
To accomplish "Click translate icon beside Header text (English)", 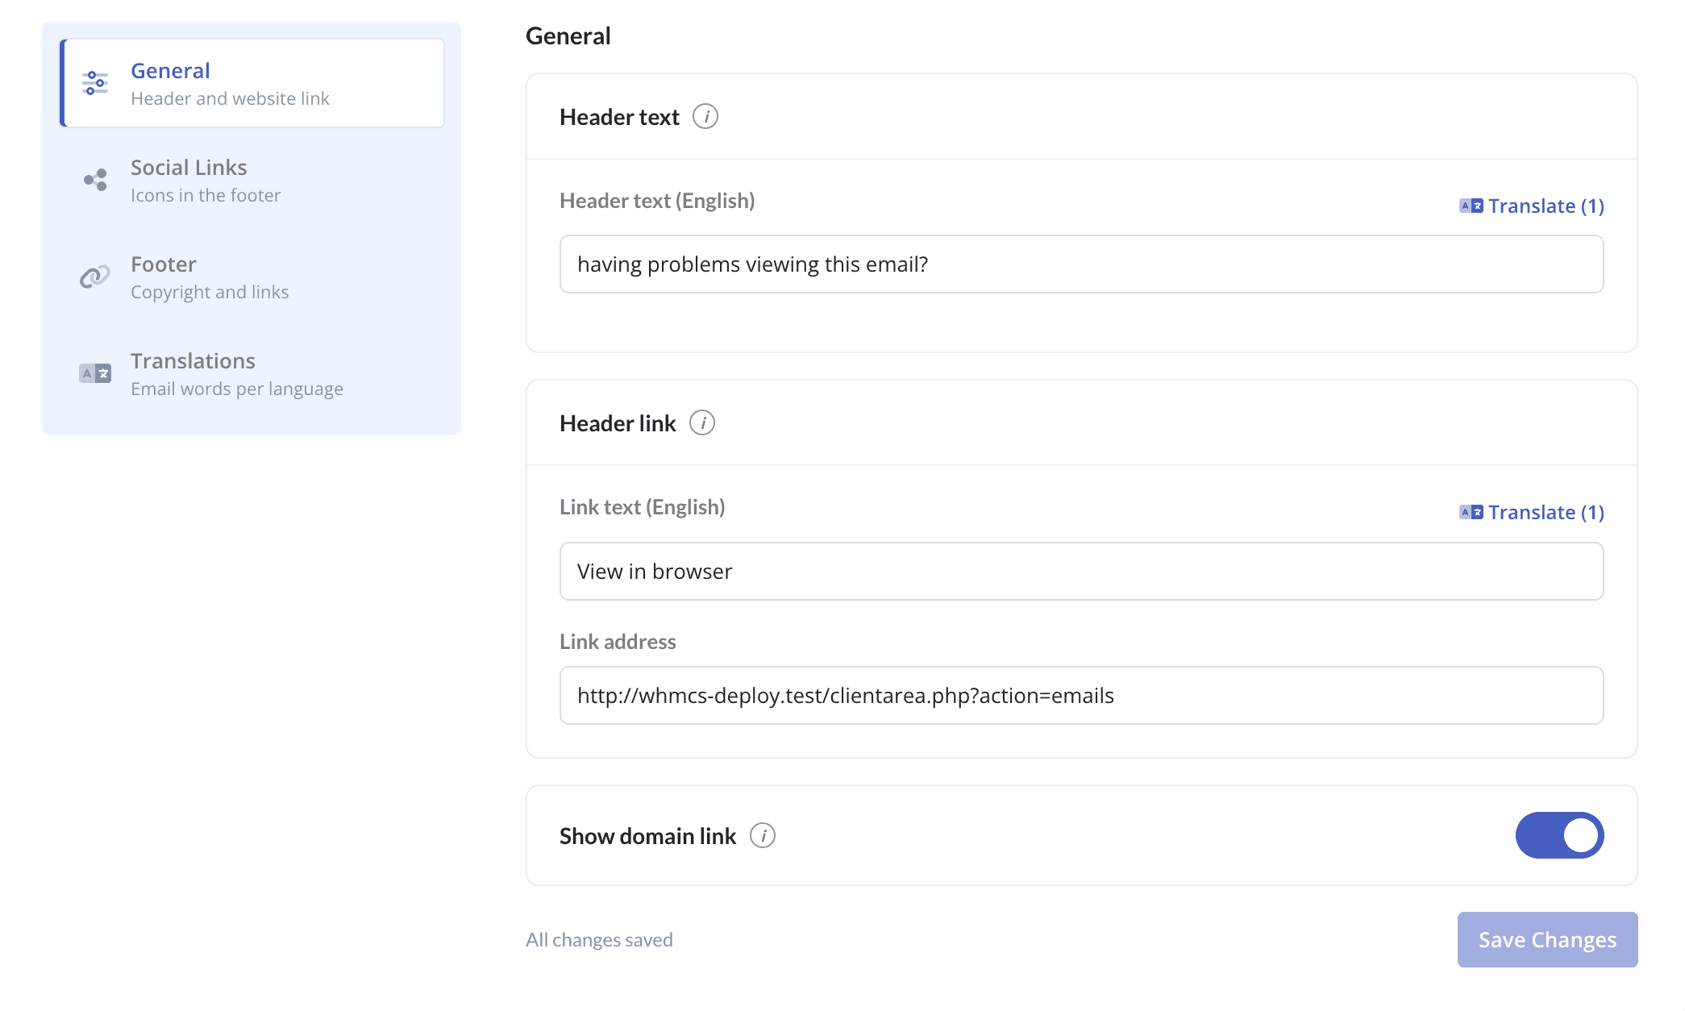I will click(x=1471, y=206).
